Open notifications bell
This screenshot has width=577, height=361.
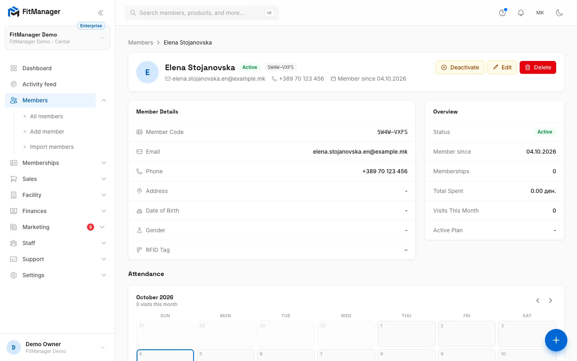[x=521, y=13]
